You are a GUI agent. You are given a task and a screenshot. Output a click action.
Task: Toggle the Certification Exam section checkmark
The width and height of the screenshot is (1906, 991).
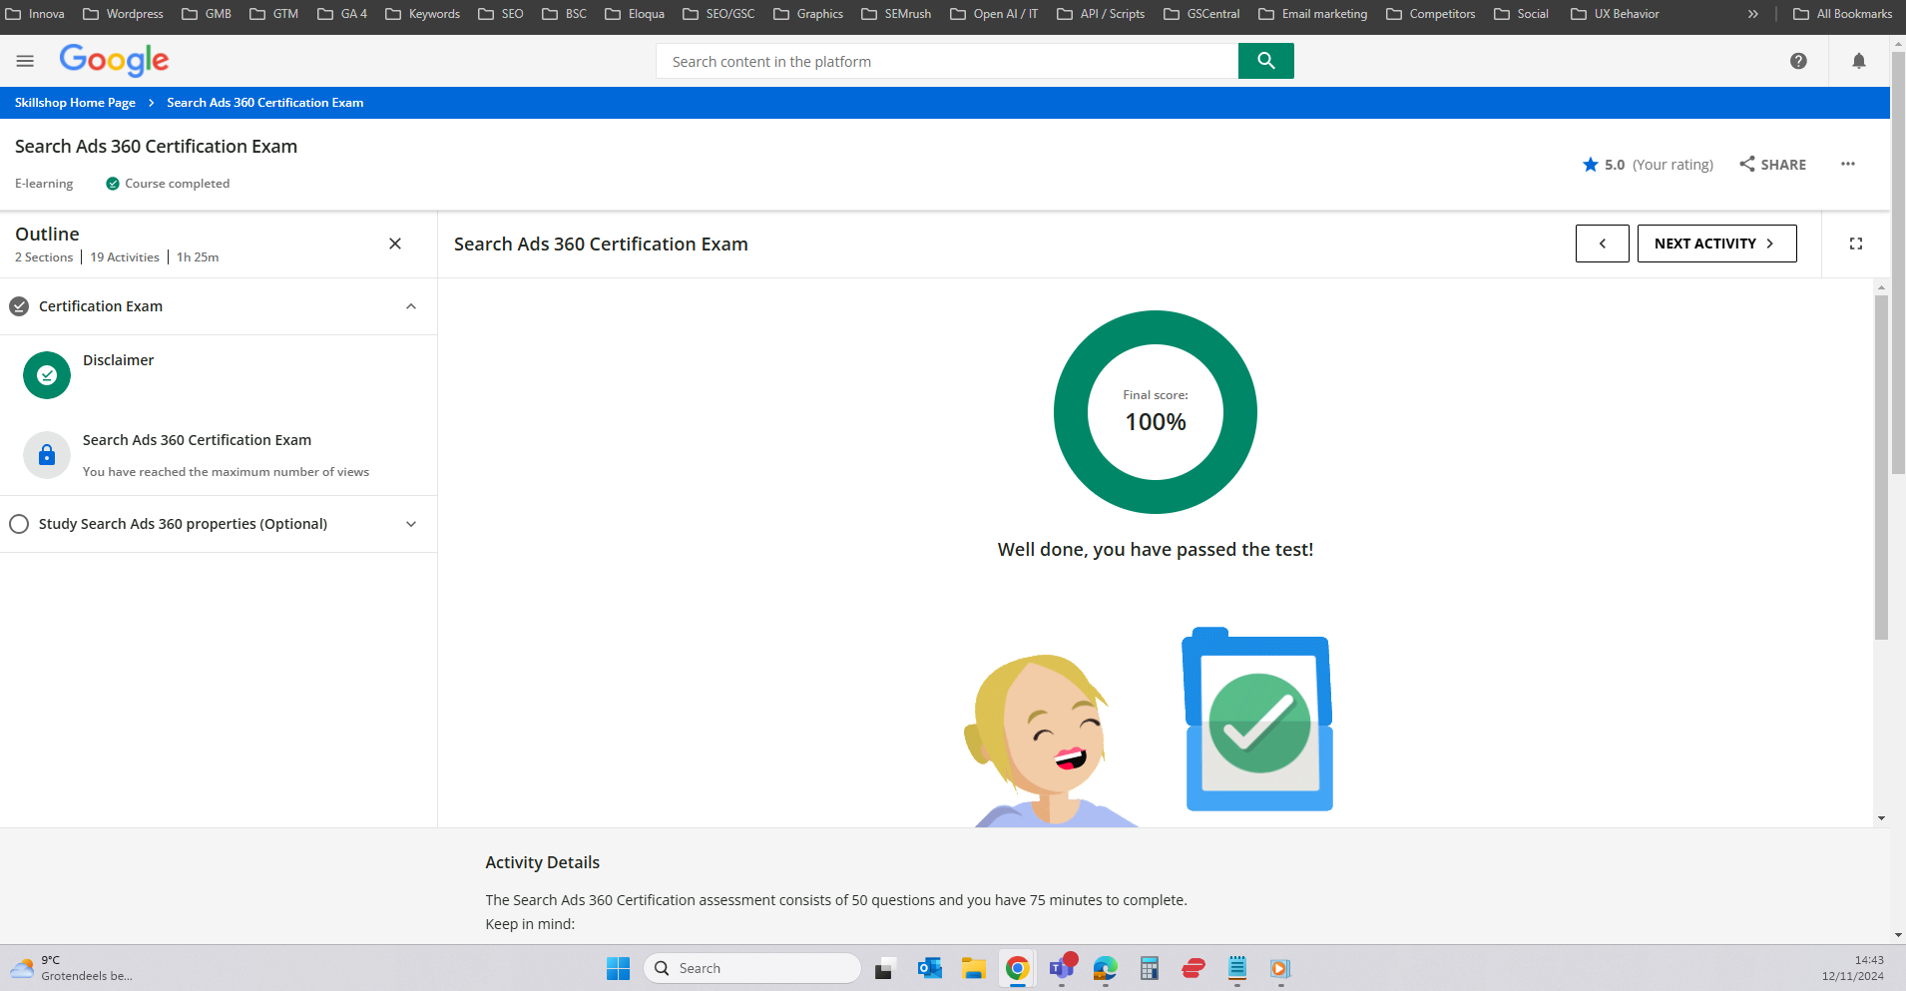(19, 306)
